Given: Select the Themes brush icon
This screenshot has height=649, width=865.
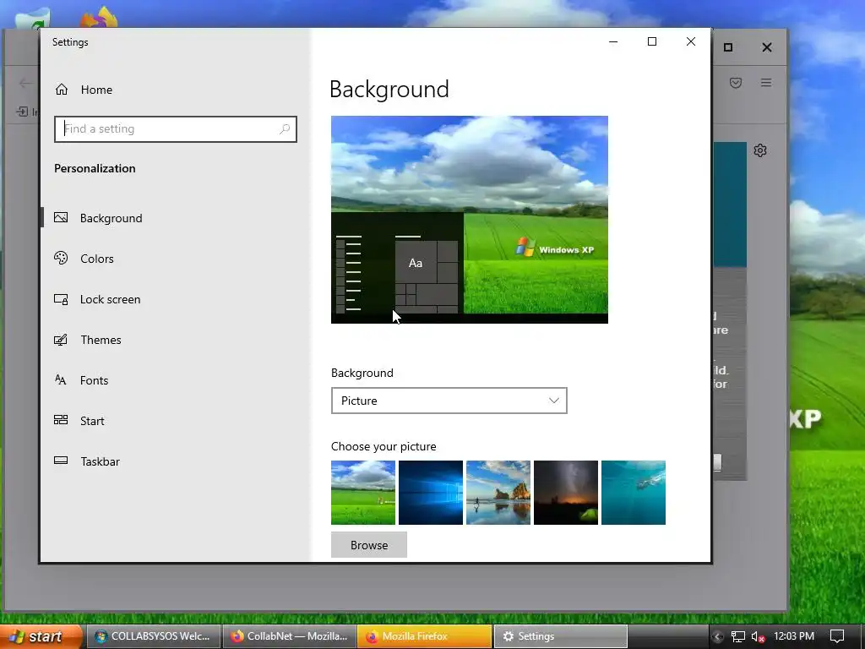Looking at the screenshot, I should (x=61, y=340).
